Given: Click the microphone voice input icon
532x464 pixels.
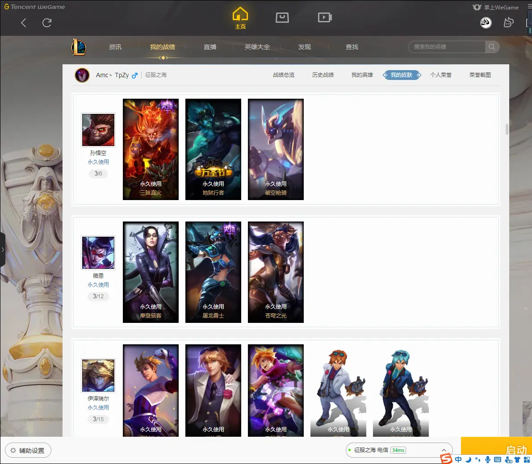Looking at the screenshot, I should pos(487,460).
